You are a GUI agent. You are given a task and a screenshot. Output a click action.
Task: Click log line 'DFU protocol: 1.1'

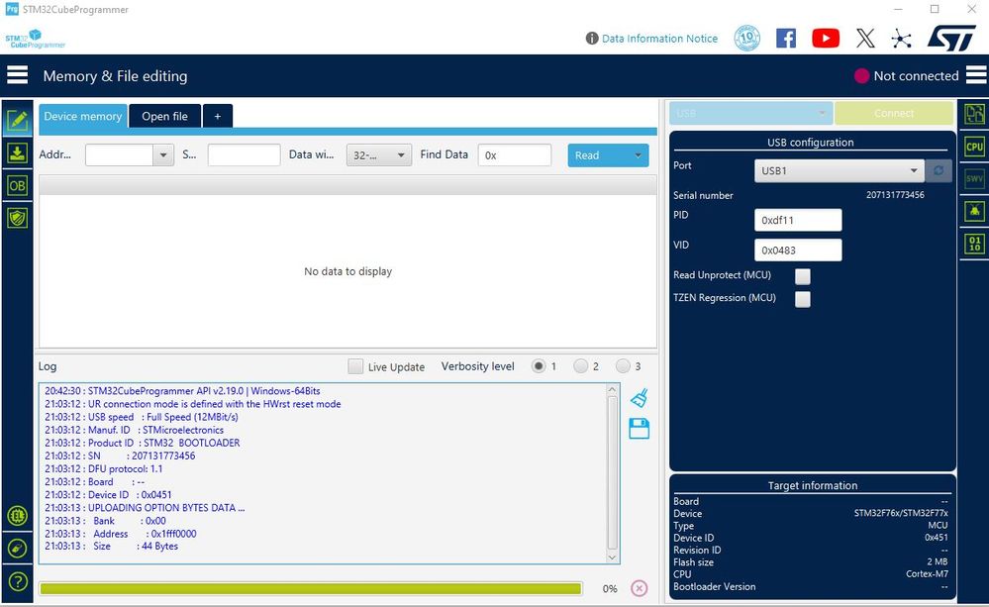pyautogui.click(x=103, y=468)
